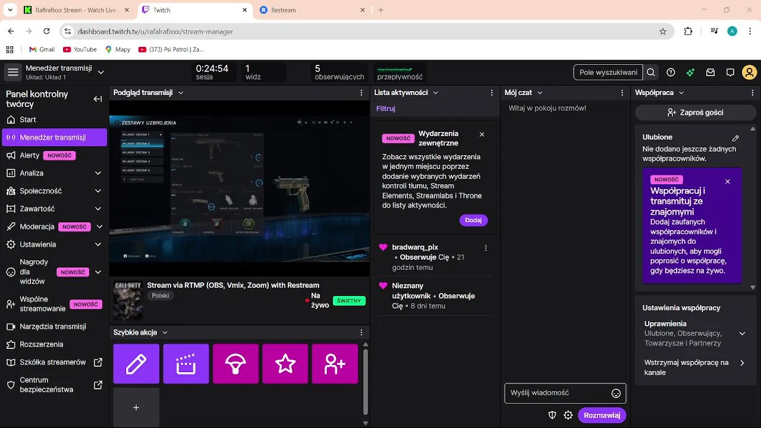Screen dimensions: 761x428
Task: Open the user profile avatar
Action: [750, 73]
